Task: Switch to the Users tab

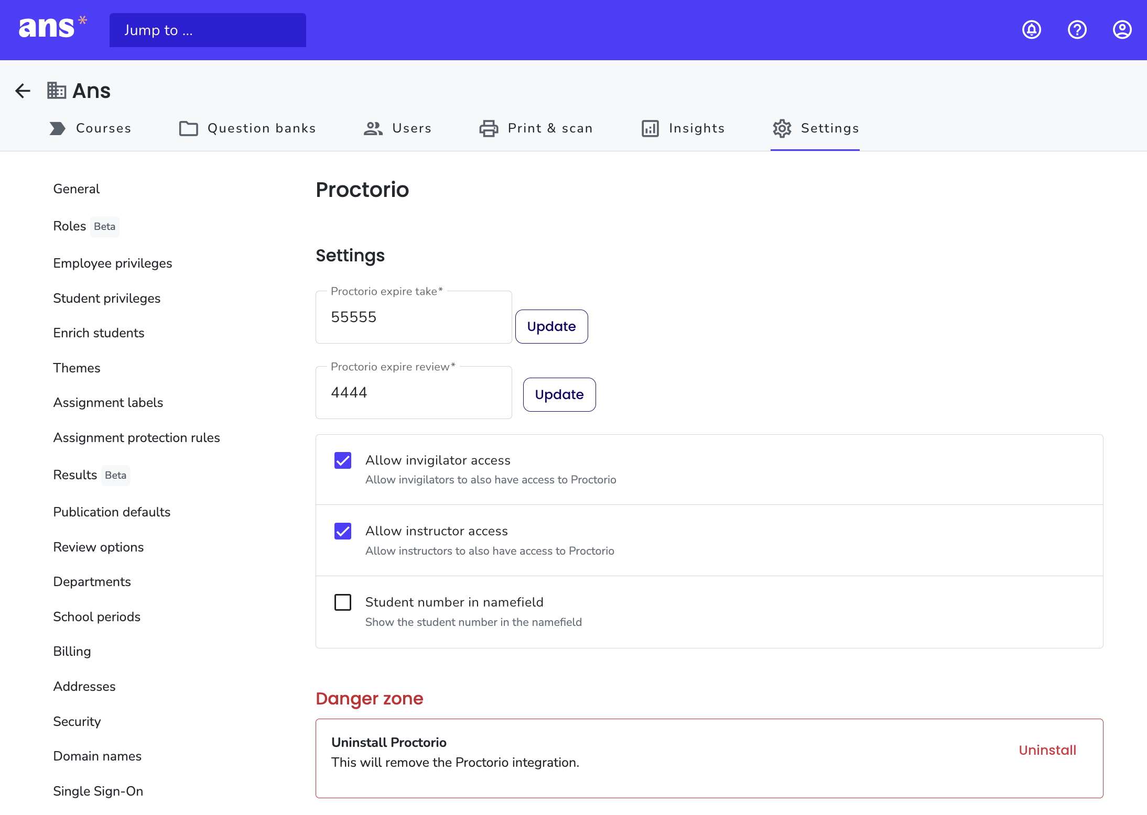Action: tap(397, 128)
